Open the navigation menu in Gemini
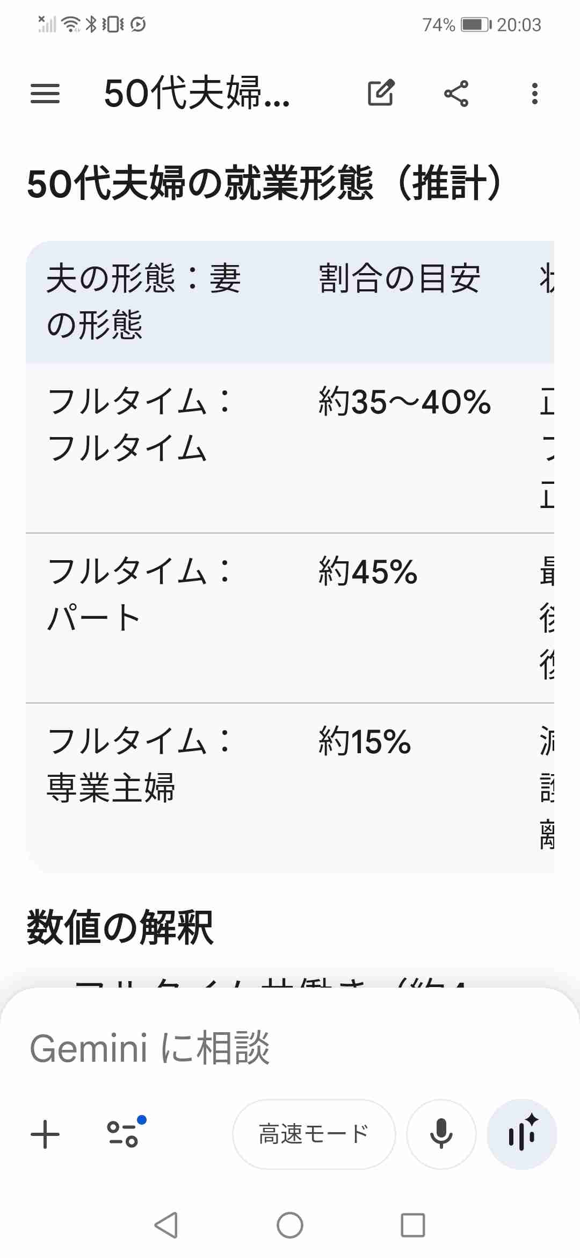 pyautogui.click(x=46, y=94)
